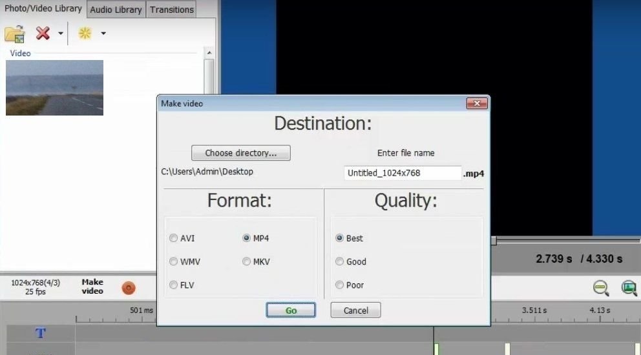Cancel the Make video dialog

(355, 310)
